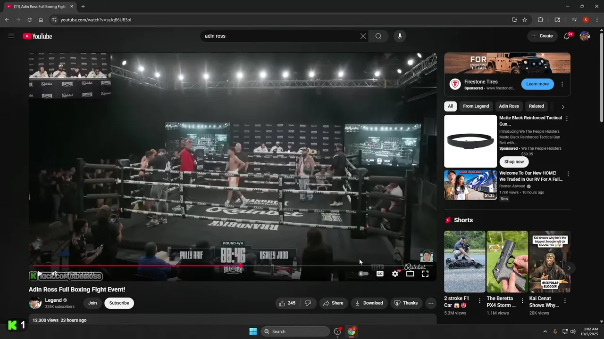604x339 pixels.
Task: Play the video with play button
Action: pos(40,274)
